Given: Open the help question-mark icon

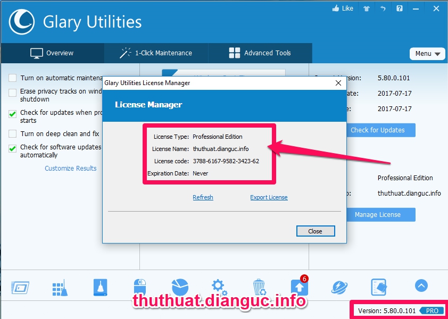Looking at the screenshot, I should coord(400,9).
